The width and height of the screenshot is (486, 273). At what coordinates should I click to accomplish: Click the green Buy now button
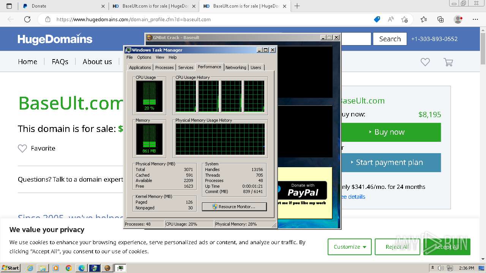coord(391,132)
